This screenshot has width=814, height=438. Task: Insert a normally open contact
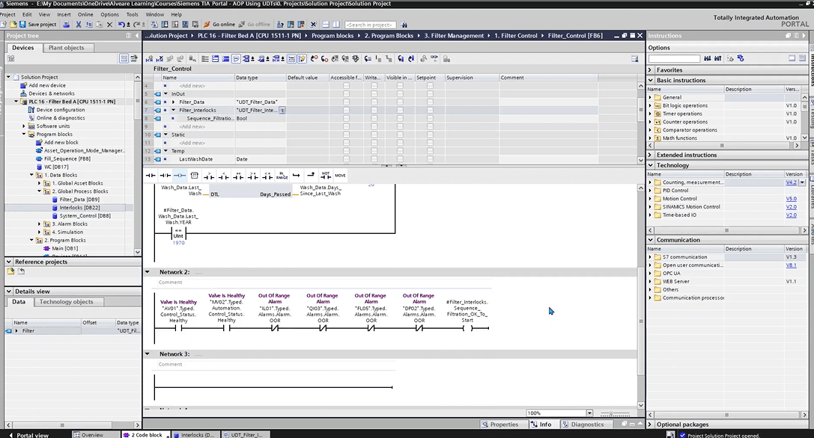point(150,175)
